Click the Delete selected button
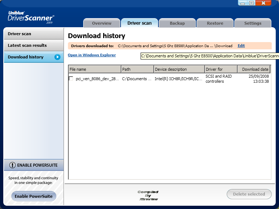Screen dimensions: 279x209 tap(249, 194)
